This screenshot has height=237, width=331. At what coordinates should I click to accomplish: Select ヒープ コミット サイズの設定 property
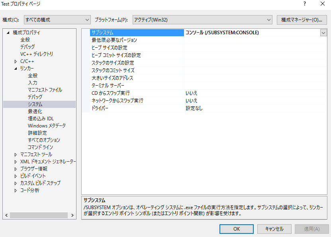137,55
